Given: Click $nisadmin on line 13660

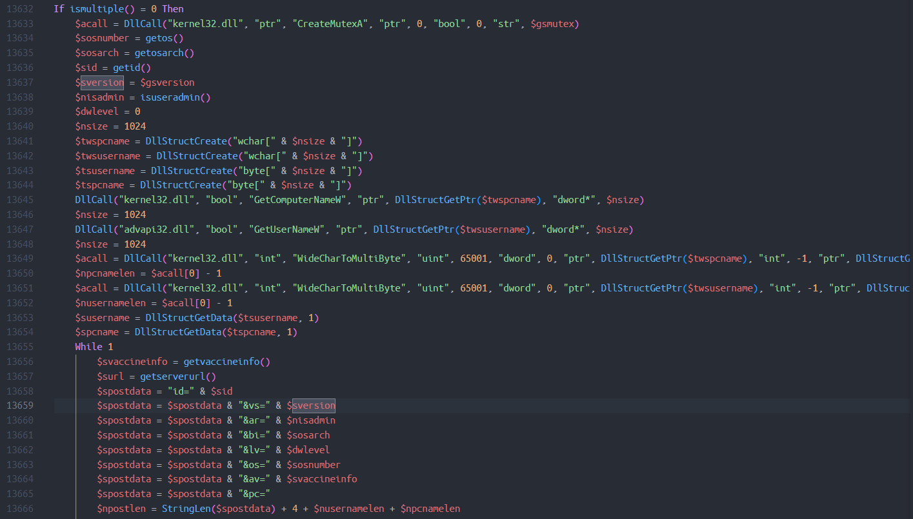Looking at the screenshot, I should 311,421.
